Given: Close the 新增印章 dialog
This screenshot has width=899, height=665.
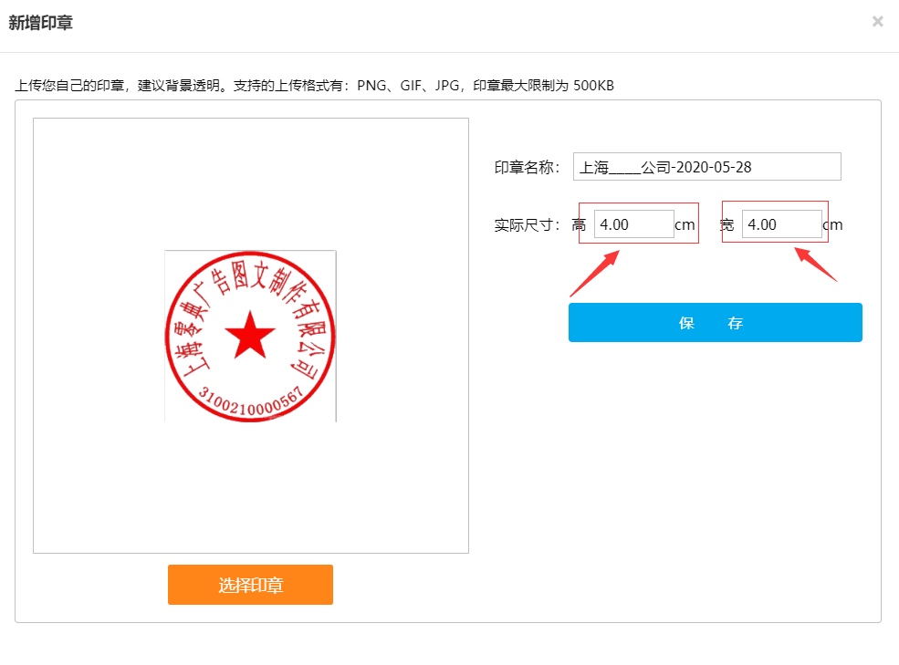Looking at the screenshot, I should point(877,21).
